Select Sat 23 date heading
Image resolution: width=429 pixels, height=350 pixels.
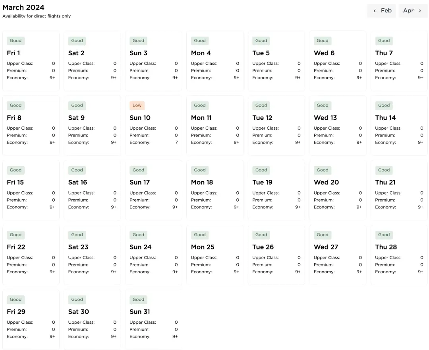tap(78, 247)
